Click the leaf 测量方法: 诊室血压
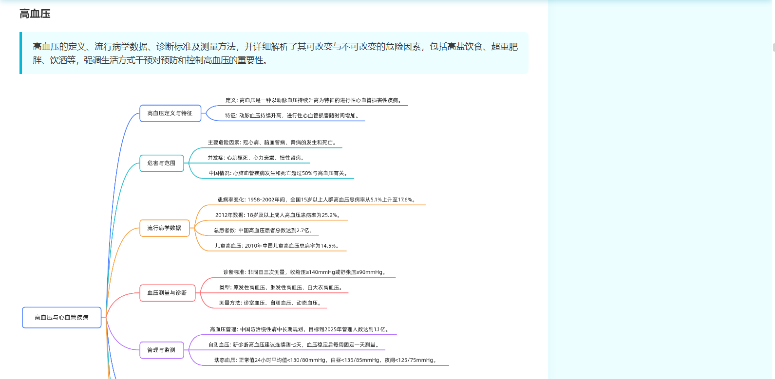 point(271,303)
